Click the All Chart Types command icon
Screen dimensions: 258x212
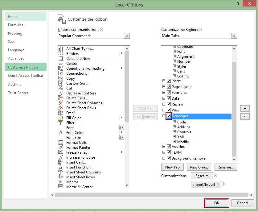point(61,48)
